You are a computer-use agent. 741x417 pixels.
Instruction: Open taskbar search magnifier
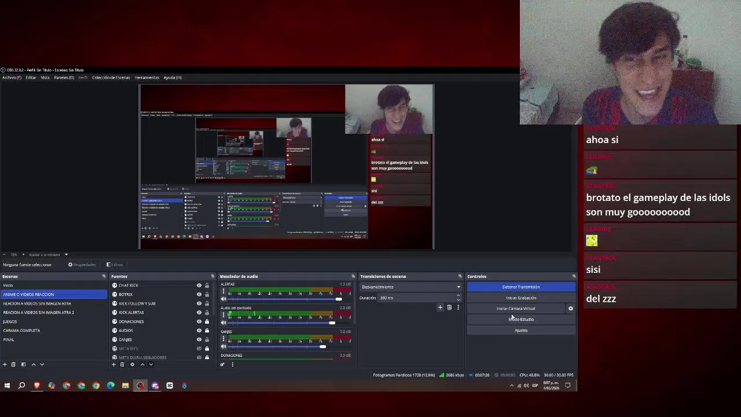click(x=22, y=386)
